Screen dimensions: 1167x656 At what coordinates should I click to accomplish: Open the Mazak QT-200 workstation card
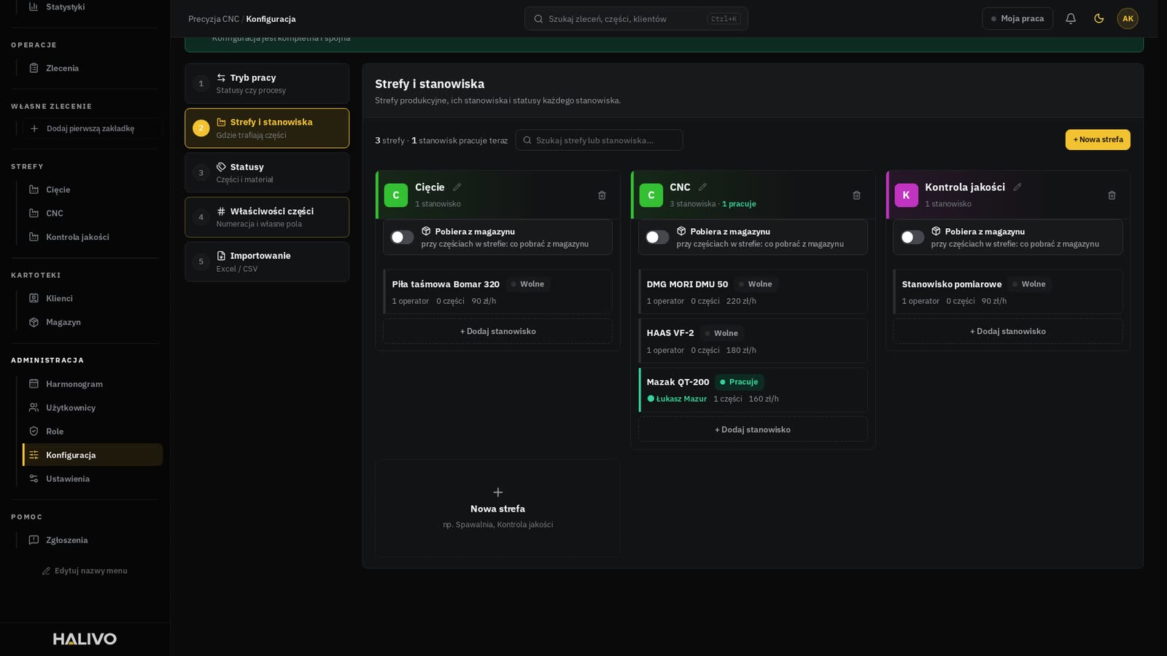pyautogui.click(x=753, y=390)
